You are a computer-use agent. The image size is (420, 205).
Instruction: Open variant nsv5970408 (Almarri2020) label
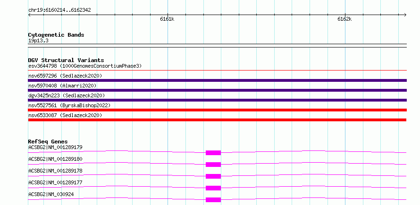62,86
